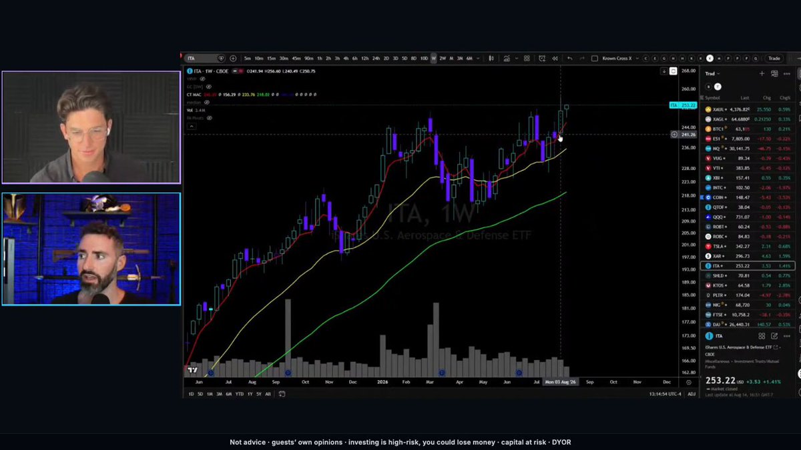Click the undo arrow icon
Viewport: 801px width, 450px height.
[570, 58]
